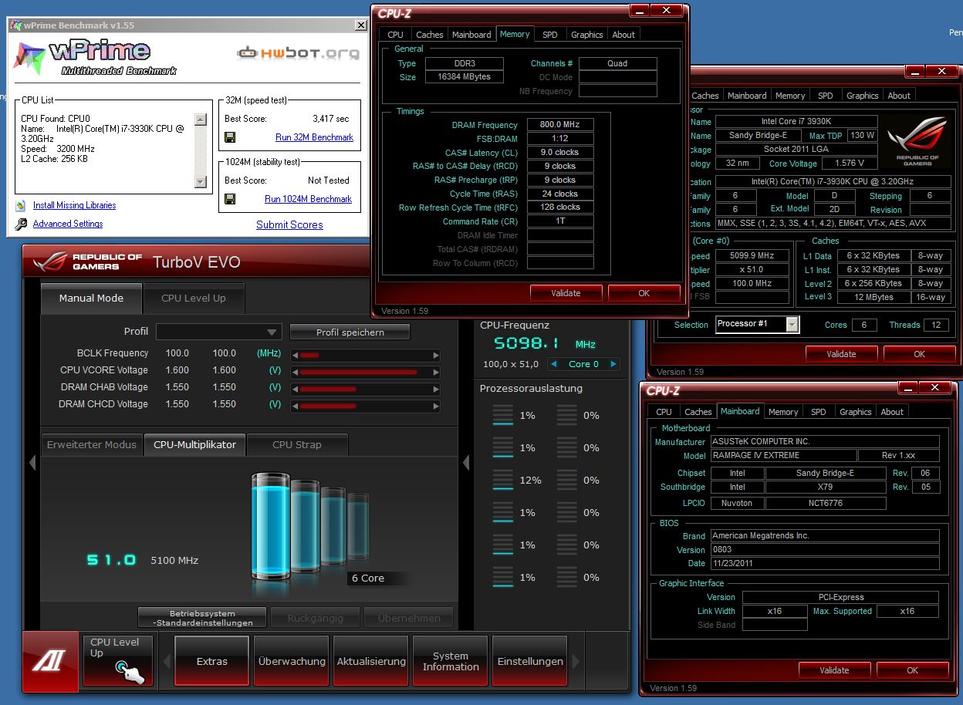Click the Betriebssystem-Standardeinstellungen button
This screenshot has width=963, height=705.
pyautogui.click(x=202, y=618)
